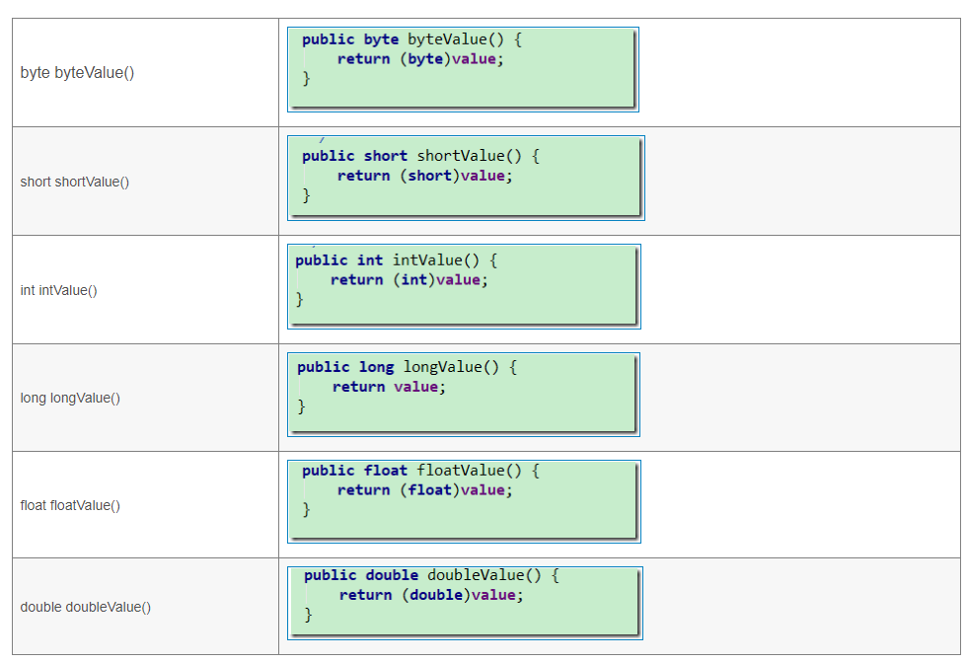Screen dimensions: 967x662
Task: Click the 'return value;' line in longValue code
Action: [390, 387]
